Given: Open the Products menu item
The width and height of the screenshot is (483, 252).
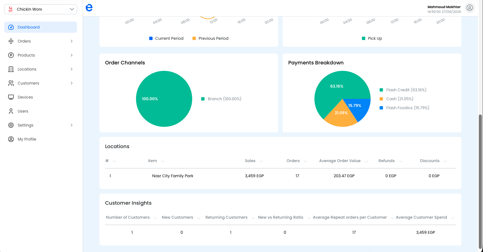Looking at the screenshot, I should (x=40, y=55).
